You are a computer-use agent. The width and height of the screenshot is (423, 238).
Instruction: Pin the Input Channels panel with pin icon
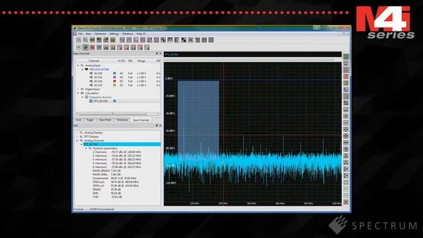click(x=157, y=54)
